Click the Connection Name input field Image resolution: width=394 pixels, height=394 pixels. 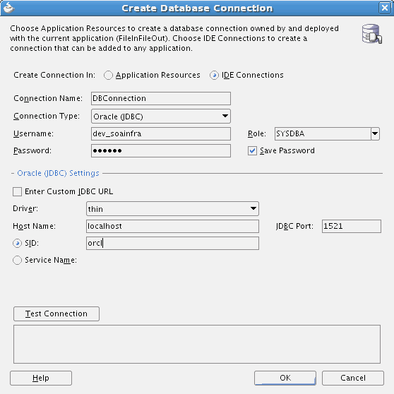pyautogui.click(x=161, y=99)
